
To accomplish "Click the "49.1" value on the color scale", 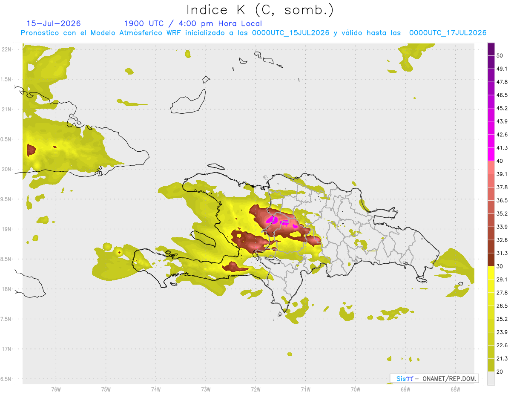I will tap(502, 69).
